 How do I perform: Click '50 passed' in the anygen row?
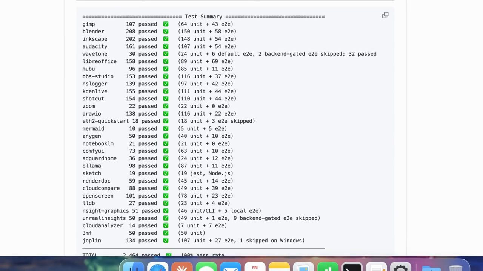(x=143, y=136)
